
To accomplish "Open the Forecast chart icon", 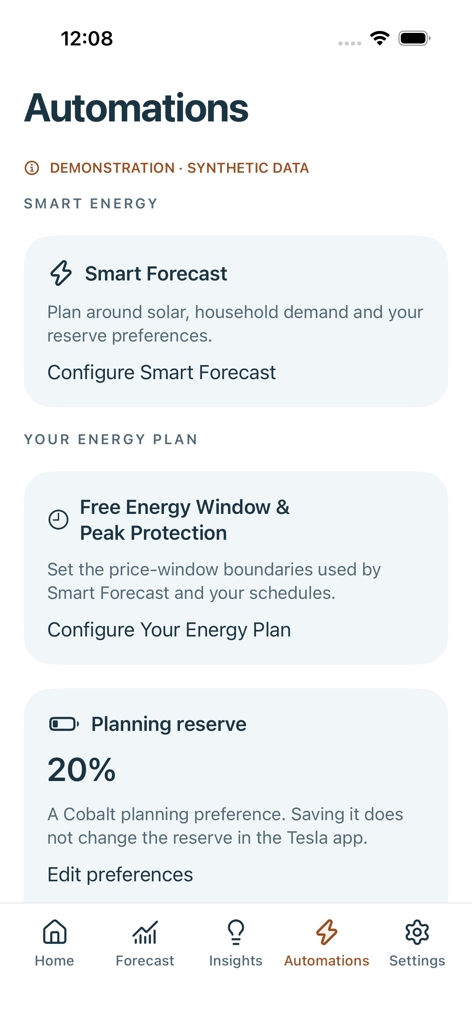I will pos(145,932).
